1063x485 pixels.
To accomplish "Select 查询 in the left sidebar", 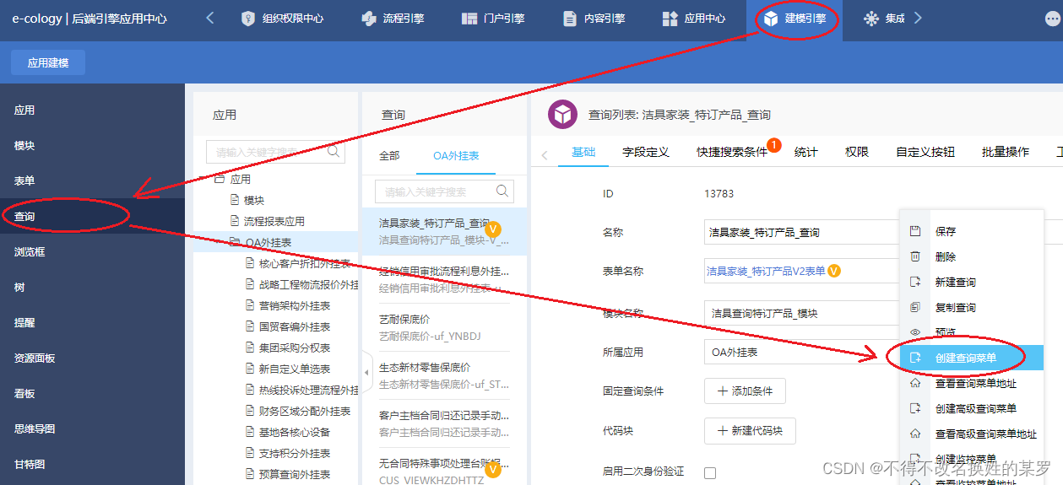I will [92, 217].
